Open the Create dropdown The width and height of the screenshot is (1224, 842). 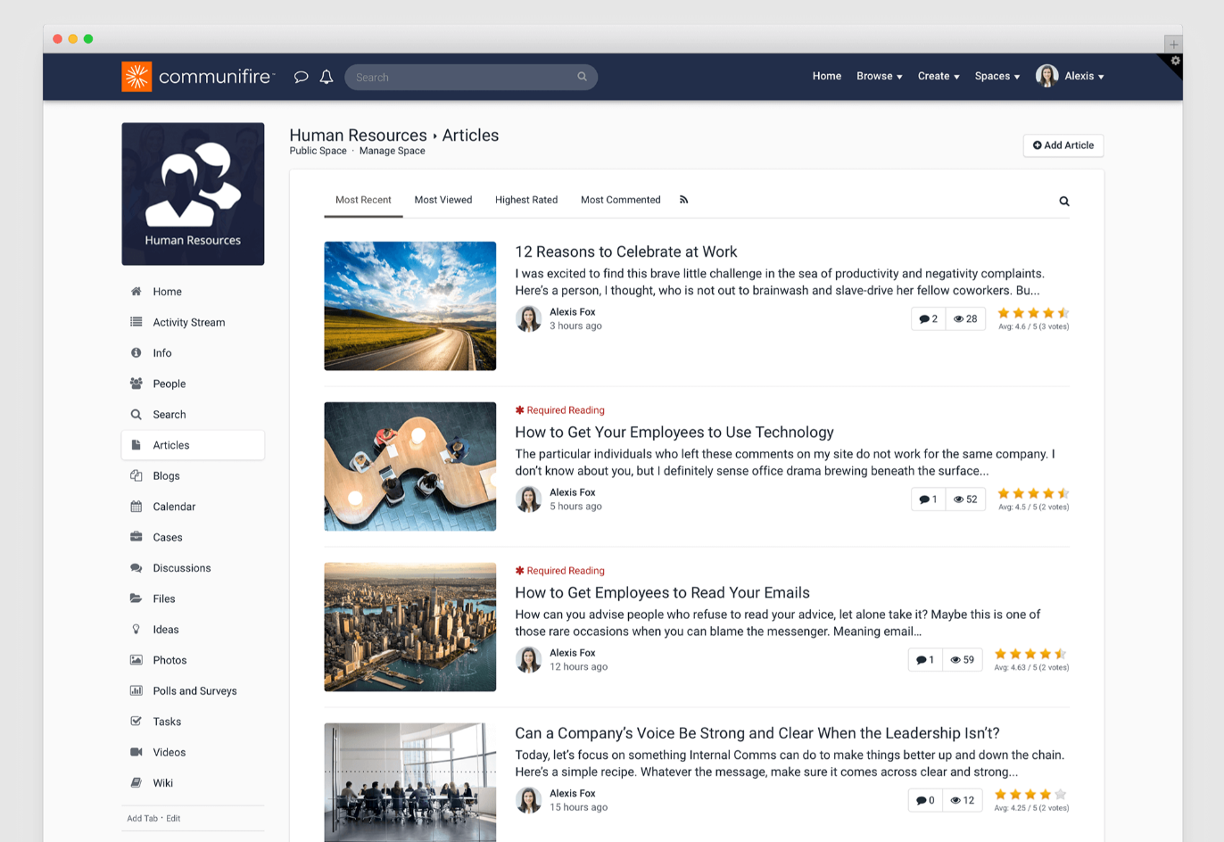coord(938,76)
